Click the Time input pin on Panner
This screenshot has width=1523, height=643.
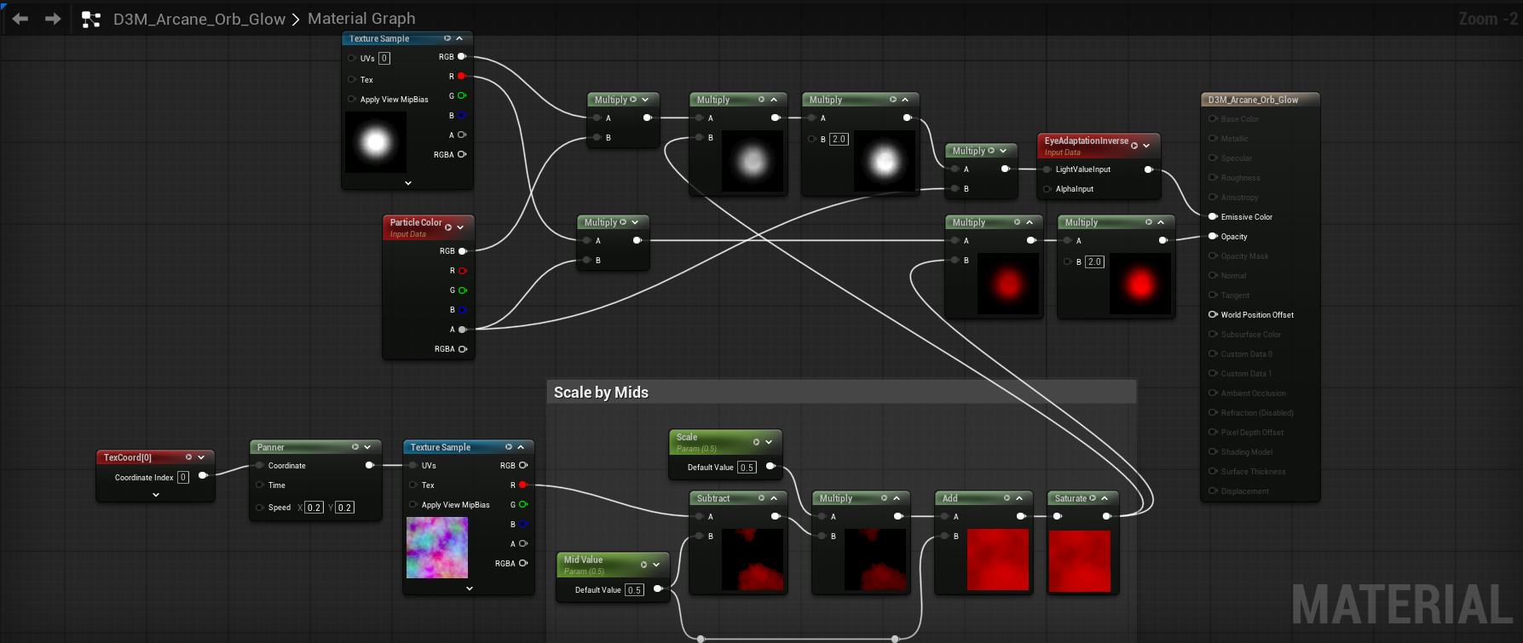tap(260, 485)
